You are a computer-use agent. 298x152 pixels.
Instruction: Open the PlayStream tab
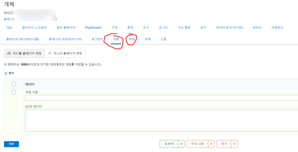click(x=93, y=28)
